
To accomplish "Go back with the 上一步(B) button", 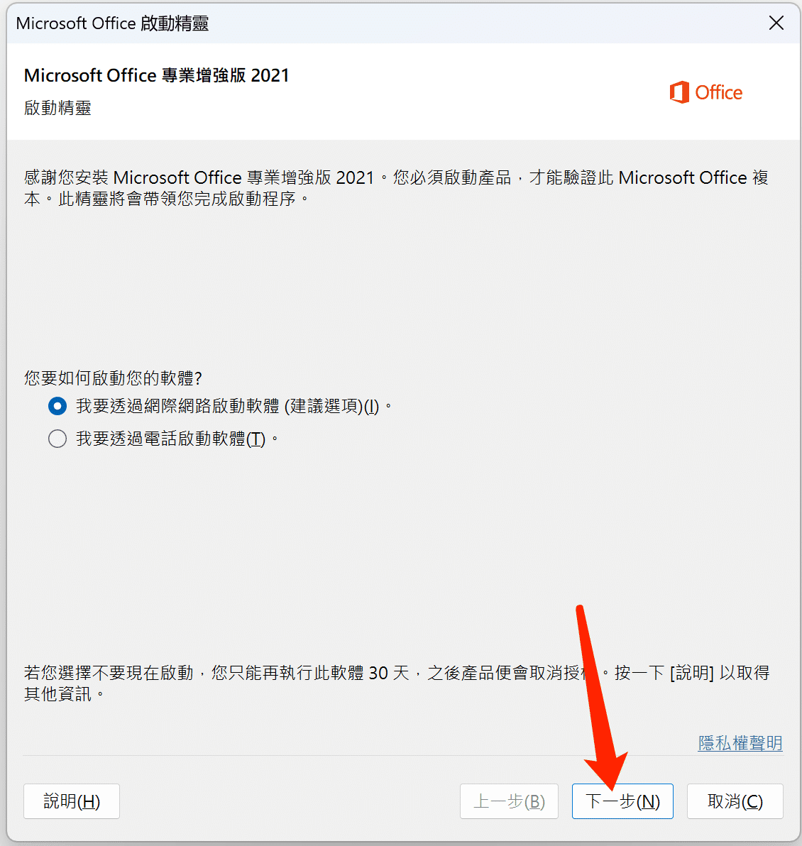I will [509, 801].
